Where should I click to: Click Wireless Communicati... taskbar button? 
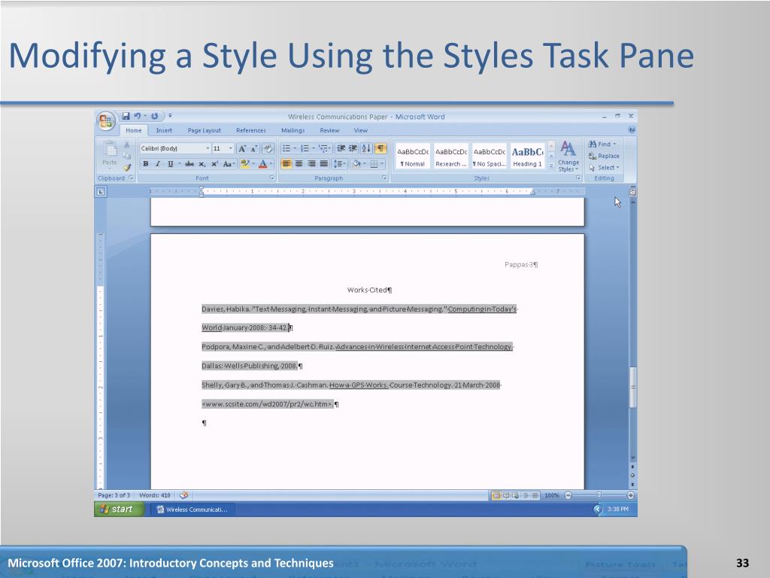click(192, 510)
